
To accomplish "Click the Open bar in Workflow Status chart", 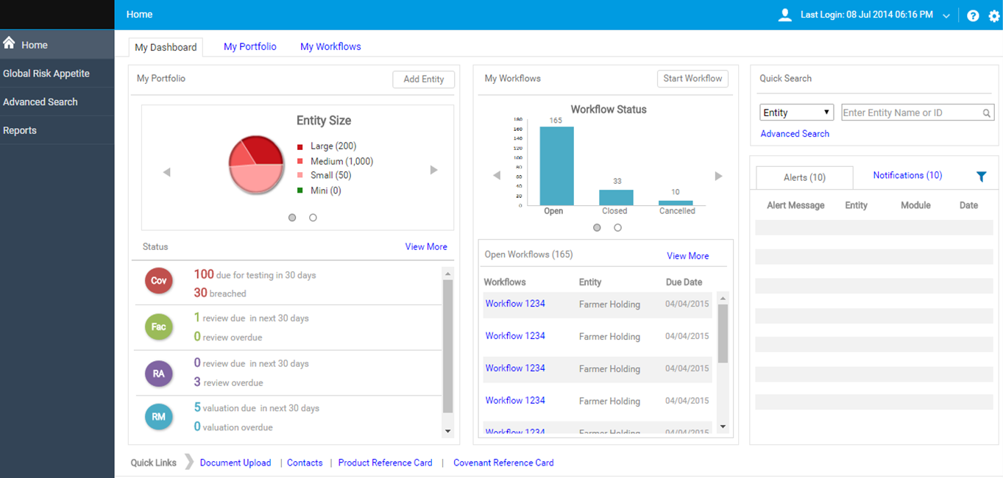I will [556, 166].
